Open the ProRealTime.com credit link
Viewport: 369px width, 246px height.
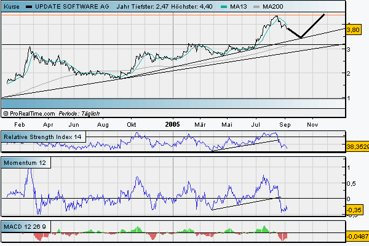pyautogui.click(x=30, y=114)
